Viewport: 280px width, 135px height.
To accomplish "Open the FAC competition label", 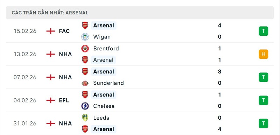I will pyautogui.click(x=64, y=31).
